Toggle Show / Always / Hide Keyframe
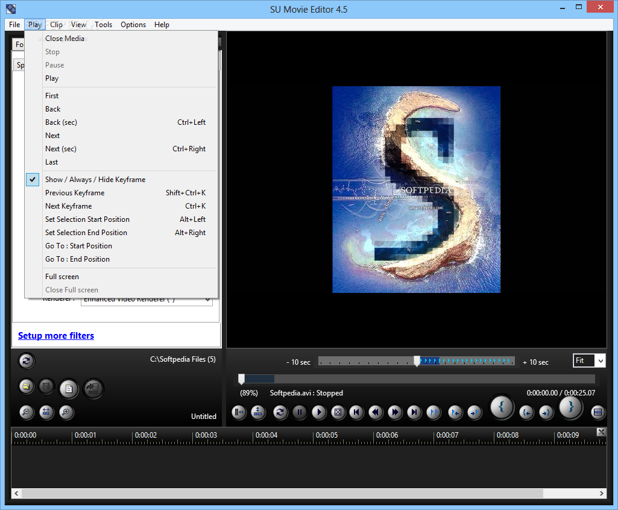The image size is (618, 510). [x=121, y=179]
